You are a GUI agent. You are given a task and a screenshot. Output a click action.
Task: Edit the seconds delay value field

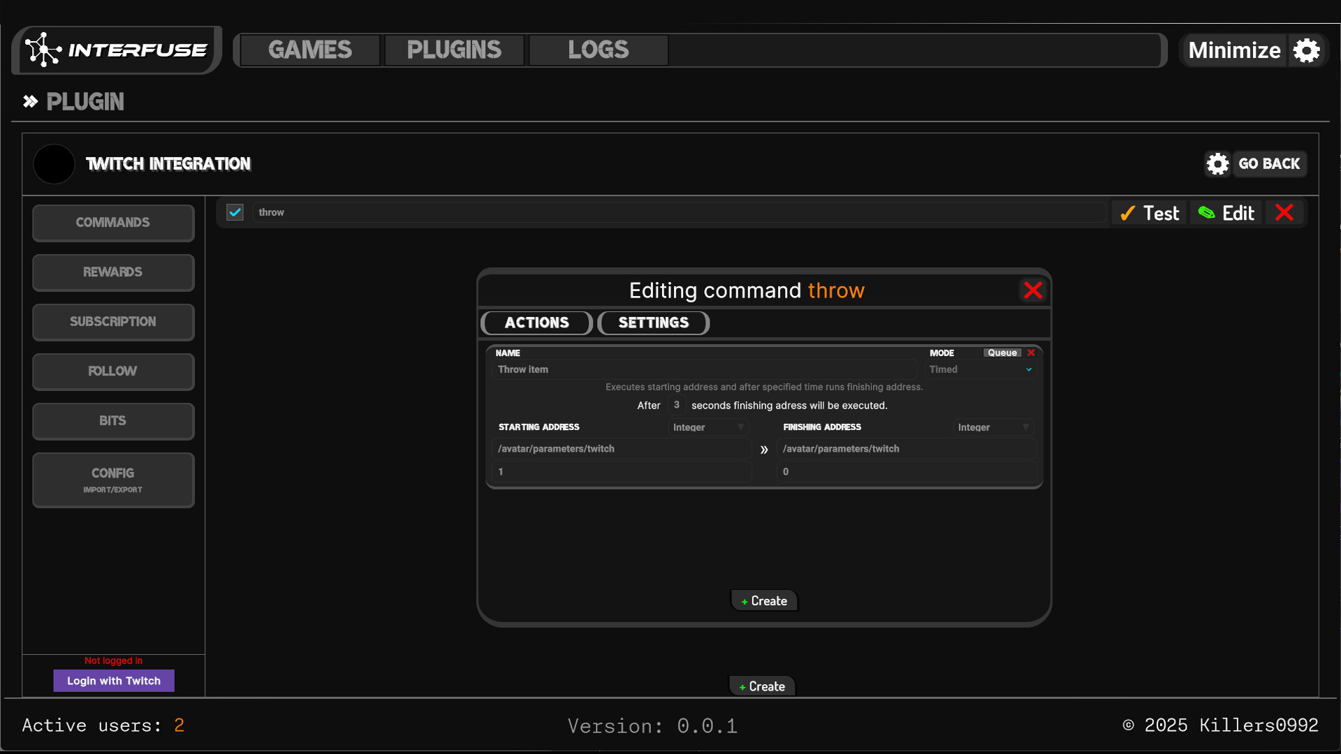[676, 405]
